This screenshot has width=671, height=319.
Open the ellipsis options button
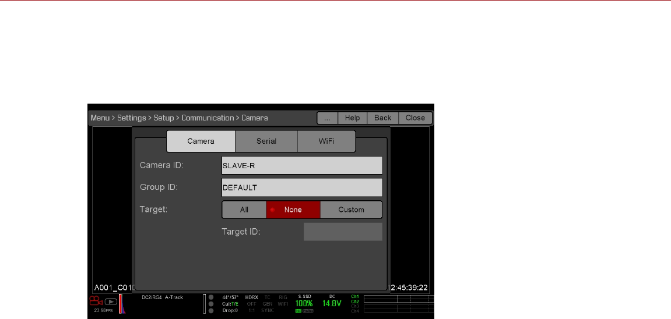pos(328,118)
